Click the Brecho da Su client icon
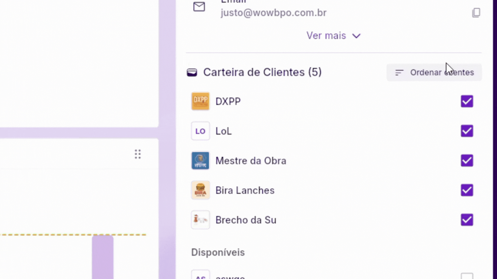The image size is (497, 279). (200, 220)
